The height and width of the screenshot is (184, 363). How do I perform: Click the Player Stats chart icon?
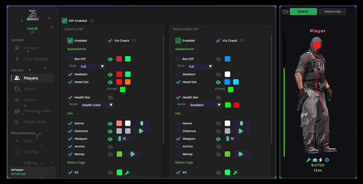coord(17,122)
